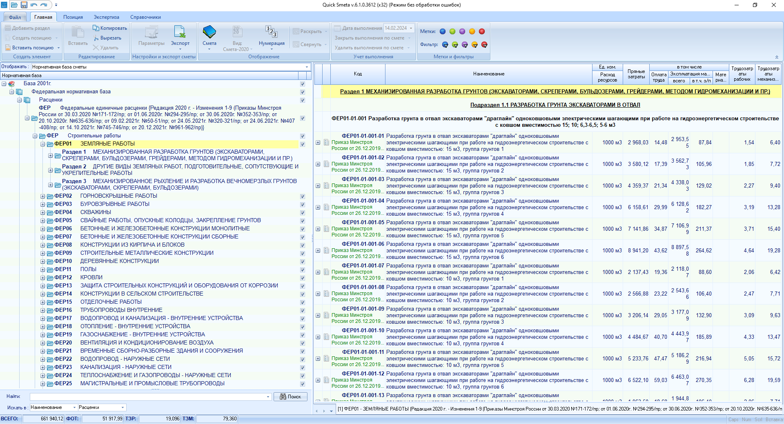Click the bottom [1] ФЕР01 sheet tab
This screenshot has width=784, height=424.
coord(559,409)
